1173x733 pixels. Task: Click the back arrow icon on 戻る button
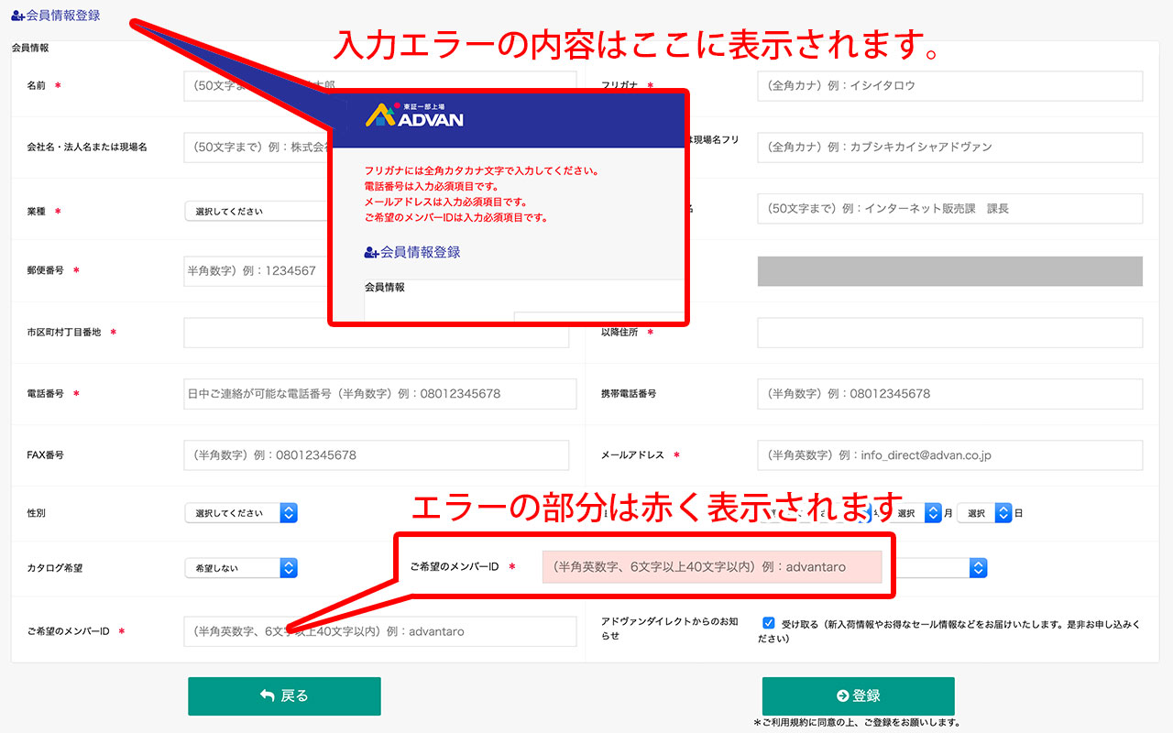(267, 696)
